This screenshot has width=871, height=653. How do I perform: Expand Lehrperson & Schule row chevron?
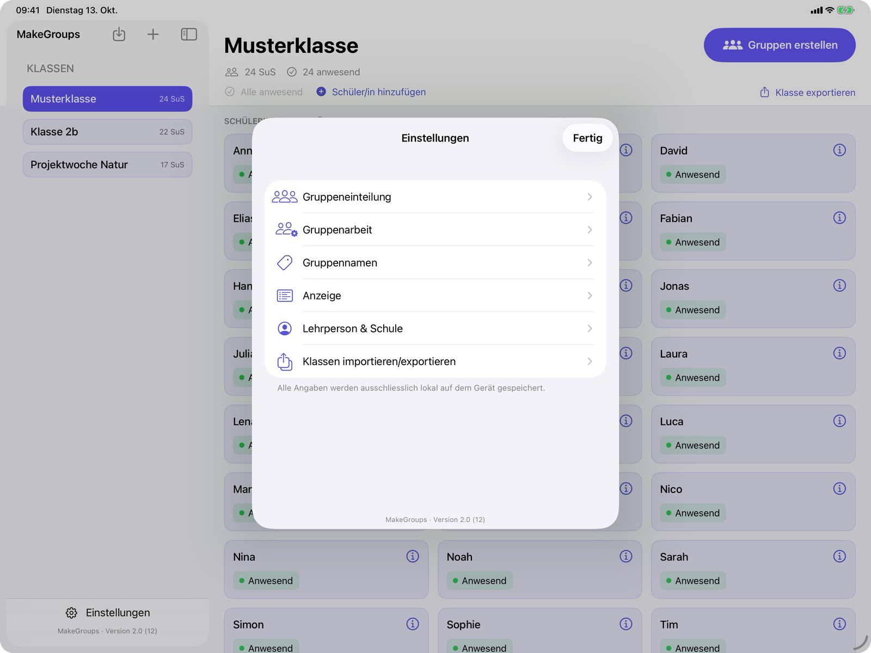(590, 329)
